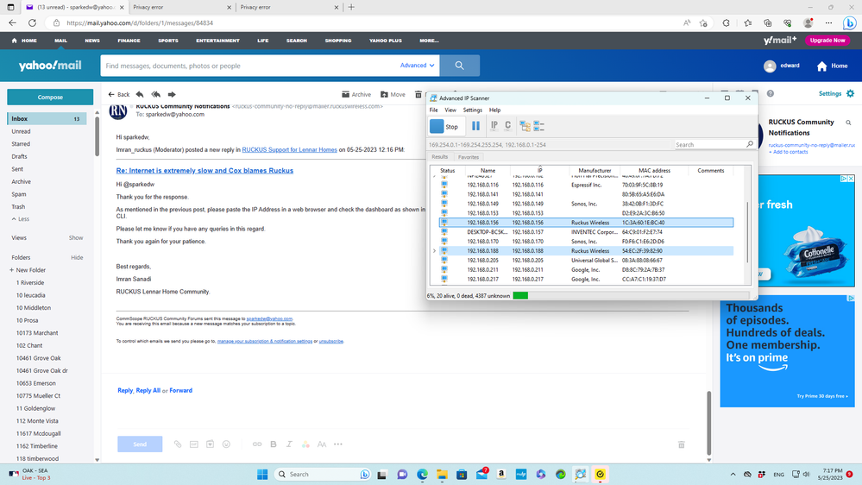Open the 10 Middleton folder
This screenshot has height=485, width=862.
(x=34, y=308)
